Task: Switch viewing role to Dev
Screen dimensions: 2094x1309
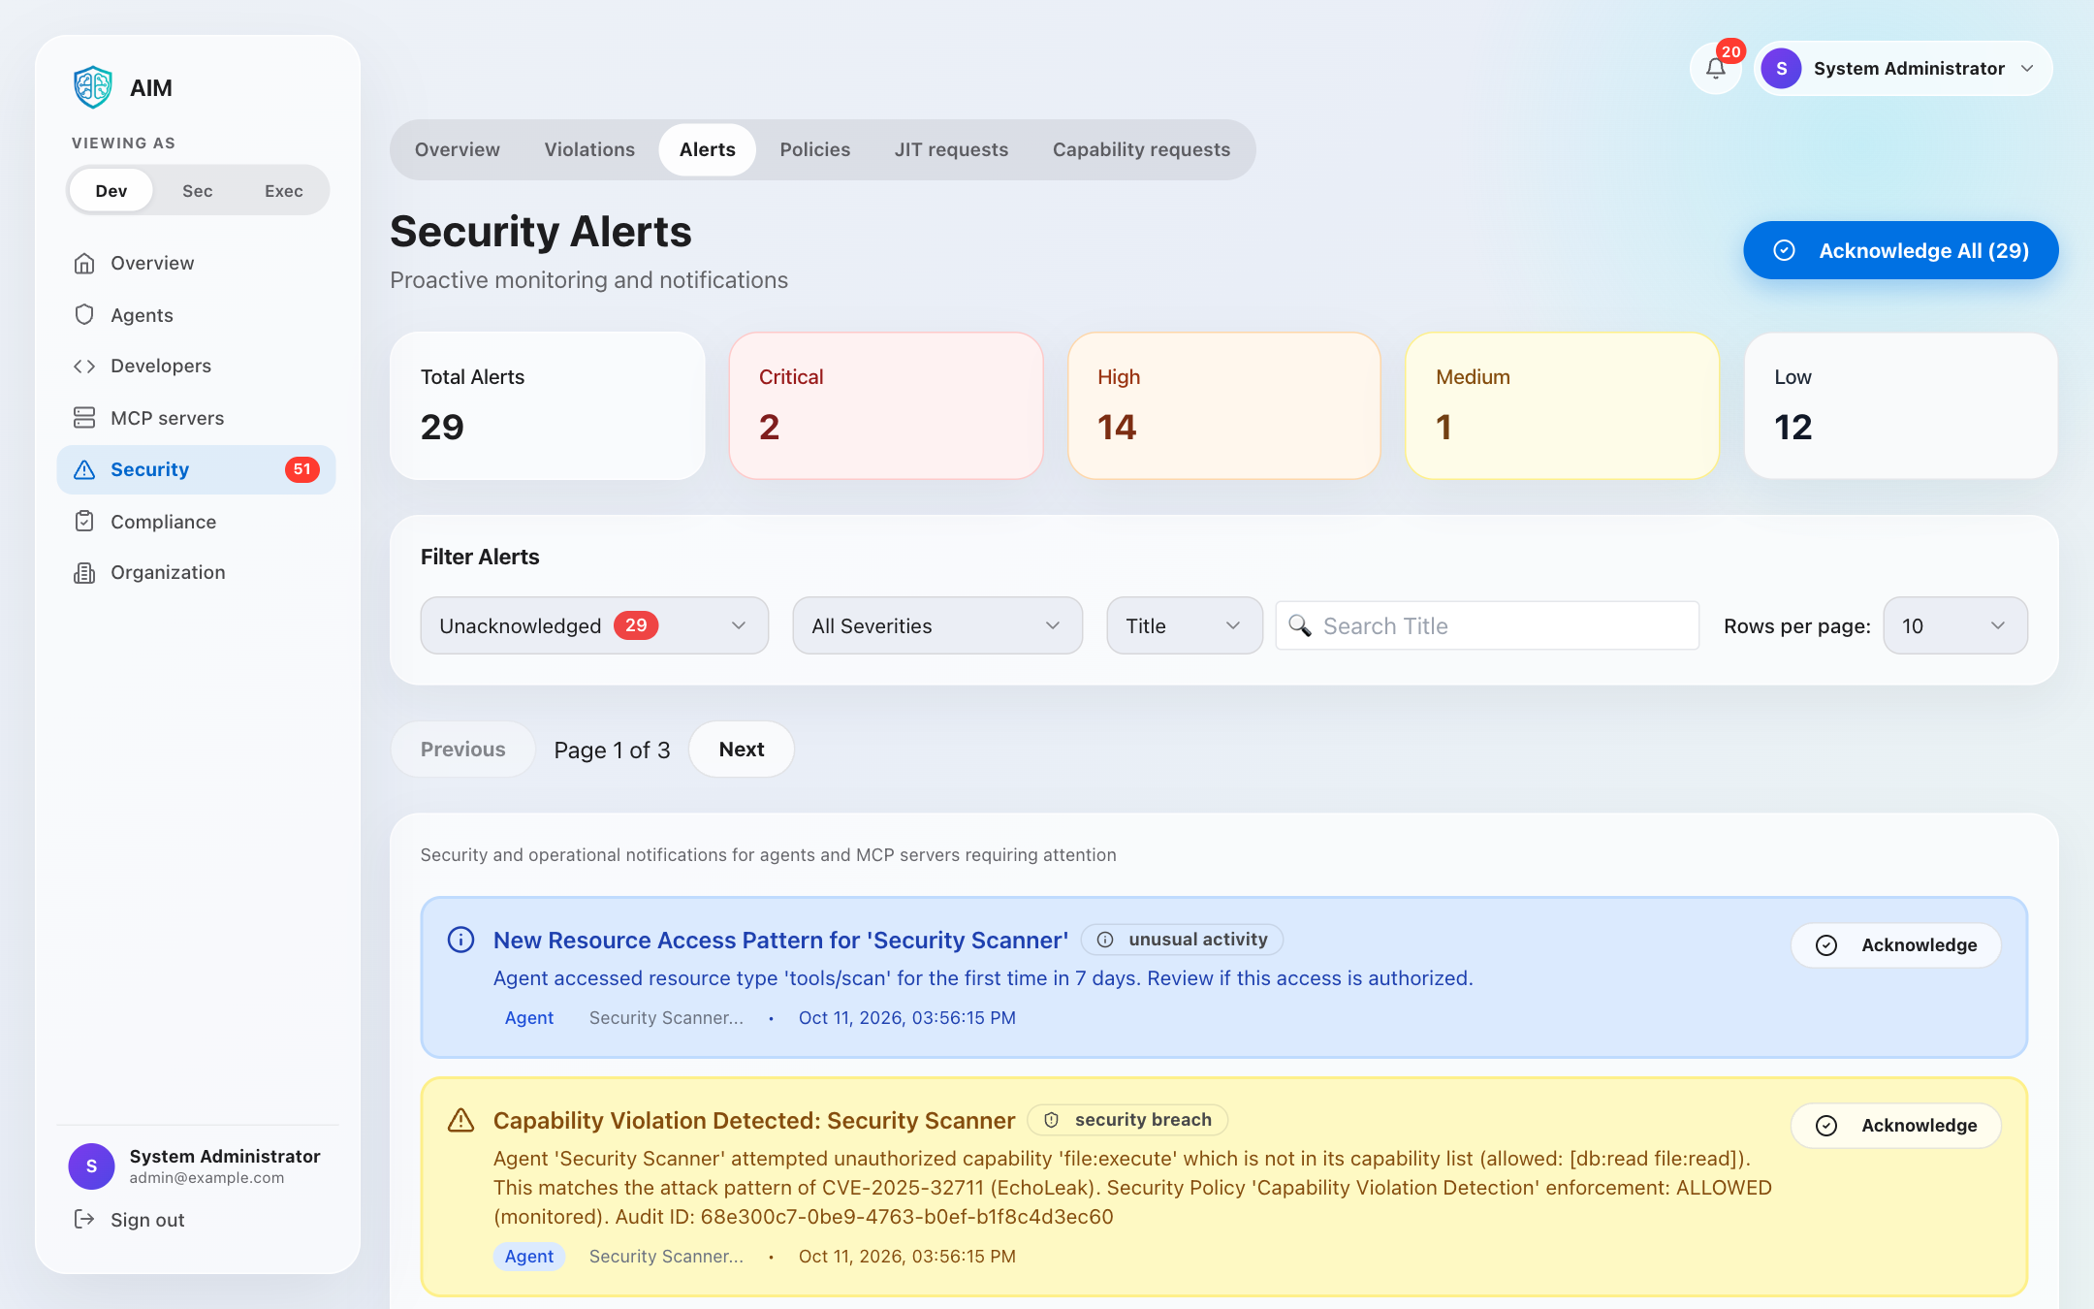Action: pos(111,190)
